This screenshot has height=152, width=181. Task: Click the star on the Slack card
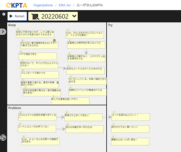pyautogui.click(x=54, y=40)
